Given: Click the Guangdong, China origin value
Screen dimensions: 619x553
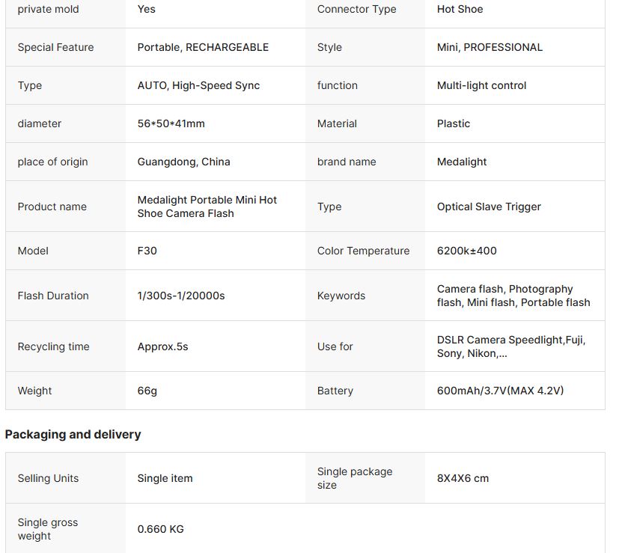Looking at the screenshot, I should tap(183, 162).
